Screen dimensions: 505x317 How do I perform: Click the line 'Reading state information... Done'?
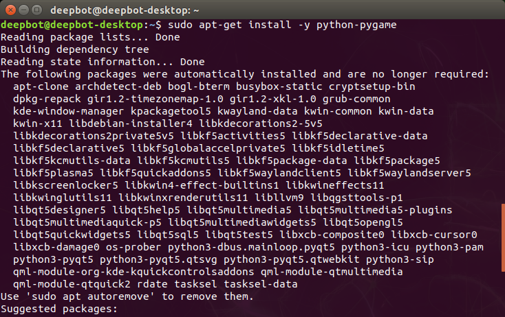click(x=103, y=62)
